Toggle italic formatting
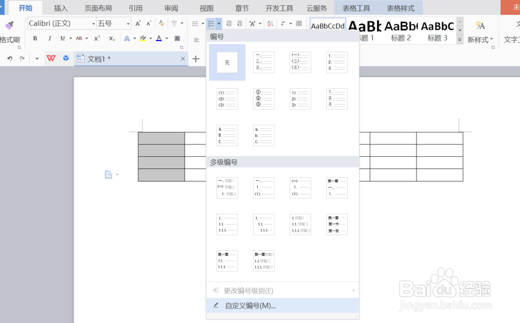 point(49,38)
